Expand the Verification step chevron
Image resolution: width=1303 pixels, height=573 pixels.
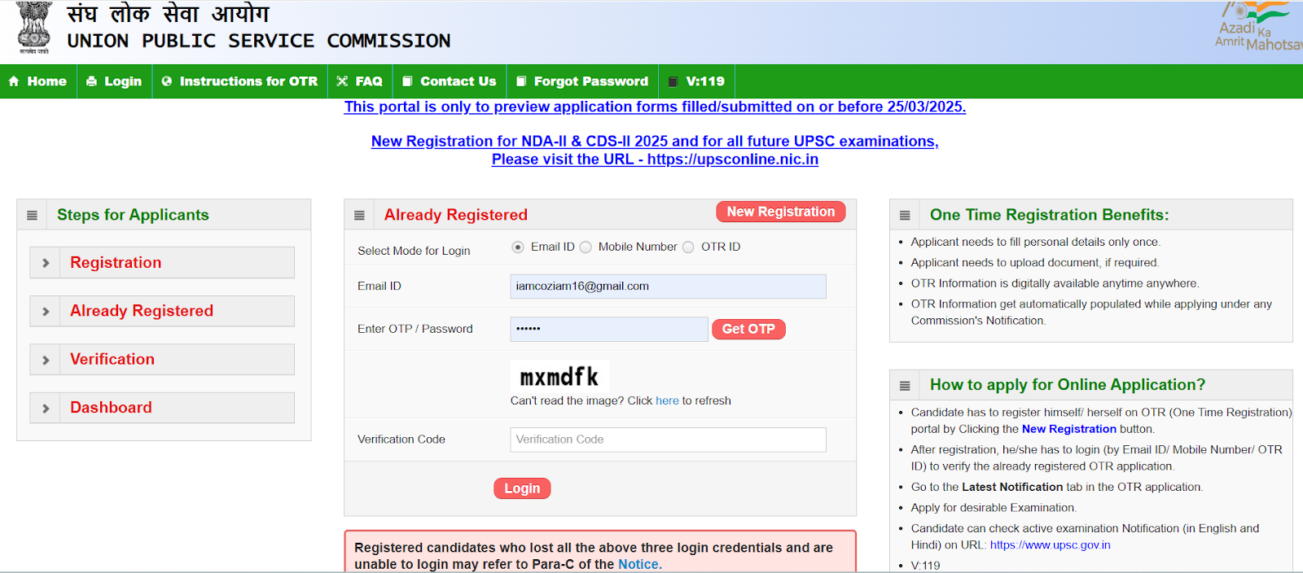tap(46, 360)
